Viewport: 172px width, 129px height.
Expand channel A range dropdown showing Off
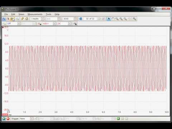[x=19, y=24]
